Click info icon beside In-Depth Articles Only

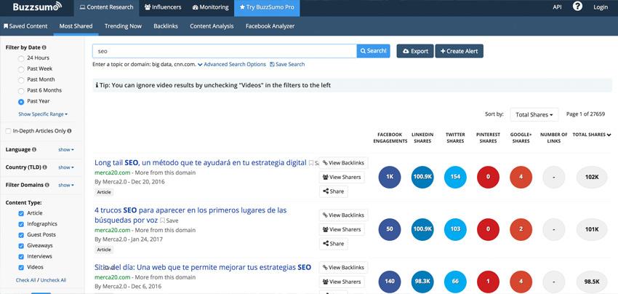(69, 131)
